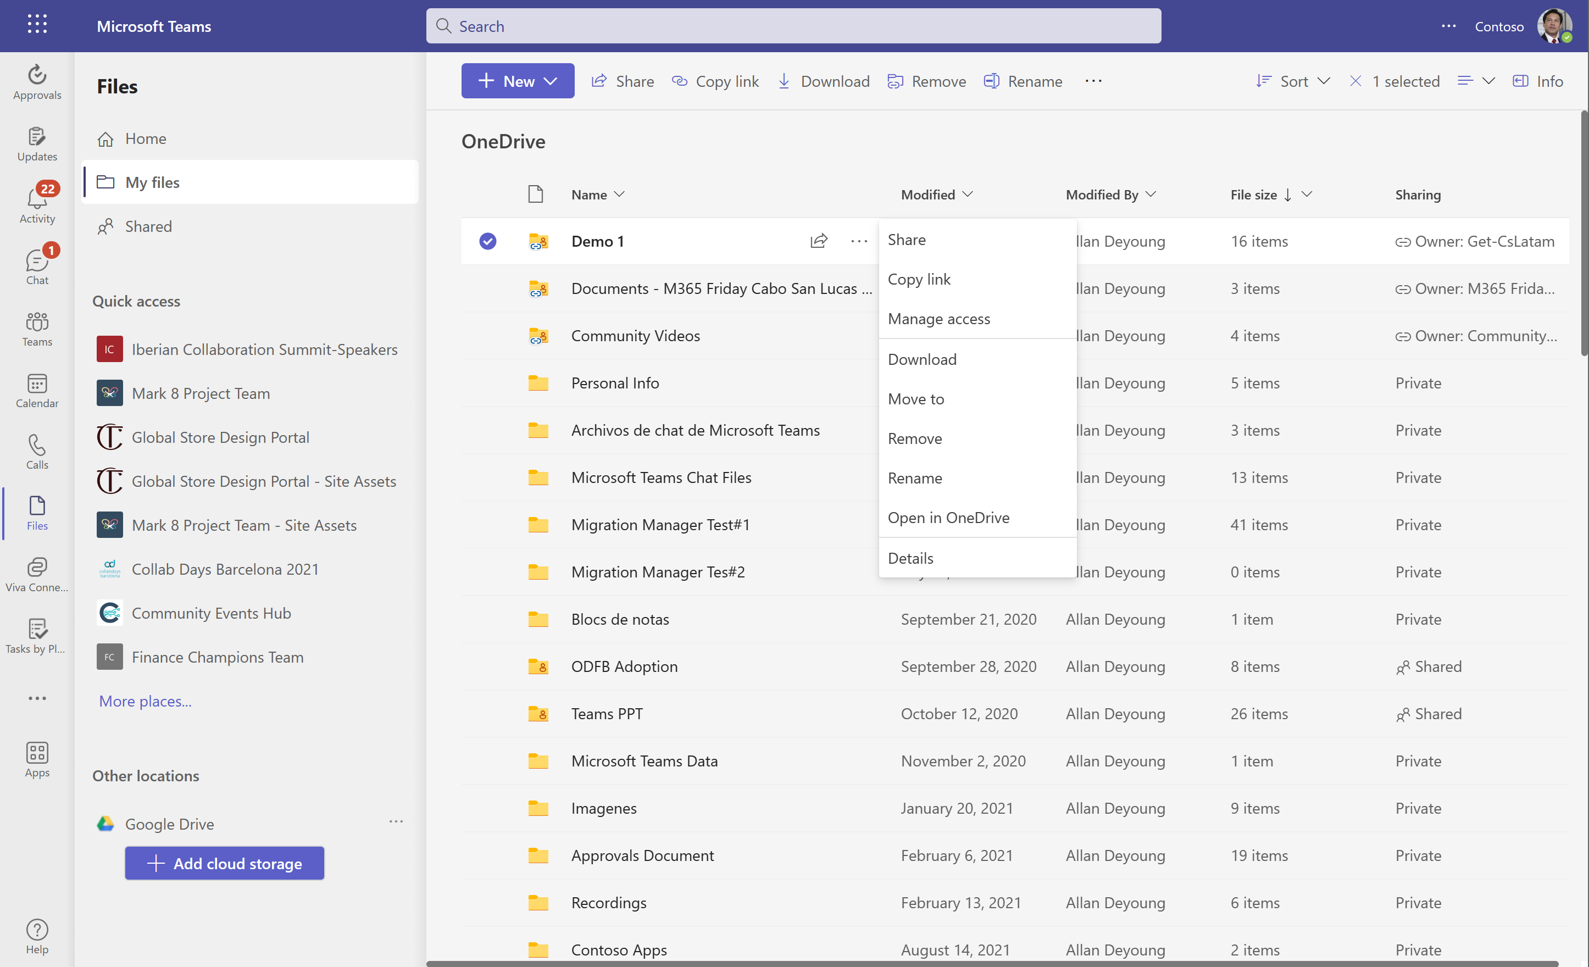Open the More places link
Image resolution: width=1589 pixels, height=967 pixels.
click(145, 701)
